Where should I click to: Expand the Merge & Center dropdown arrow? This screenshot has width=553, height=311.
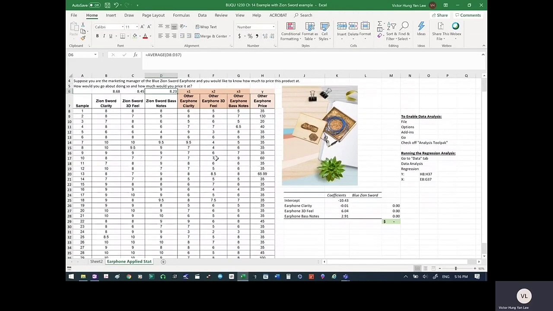pos(229,36)
